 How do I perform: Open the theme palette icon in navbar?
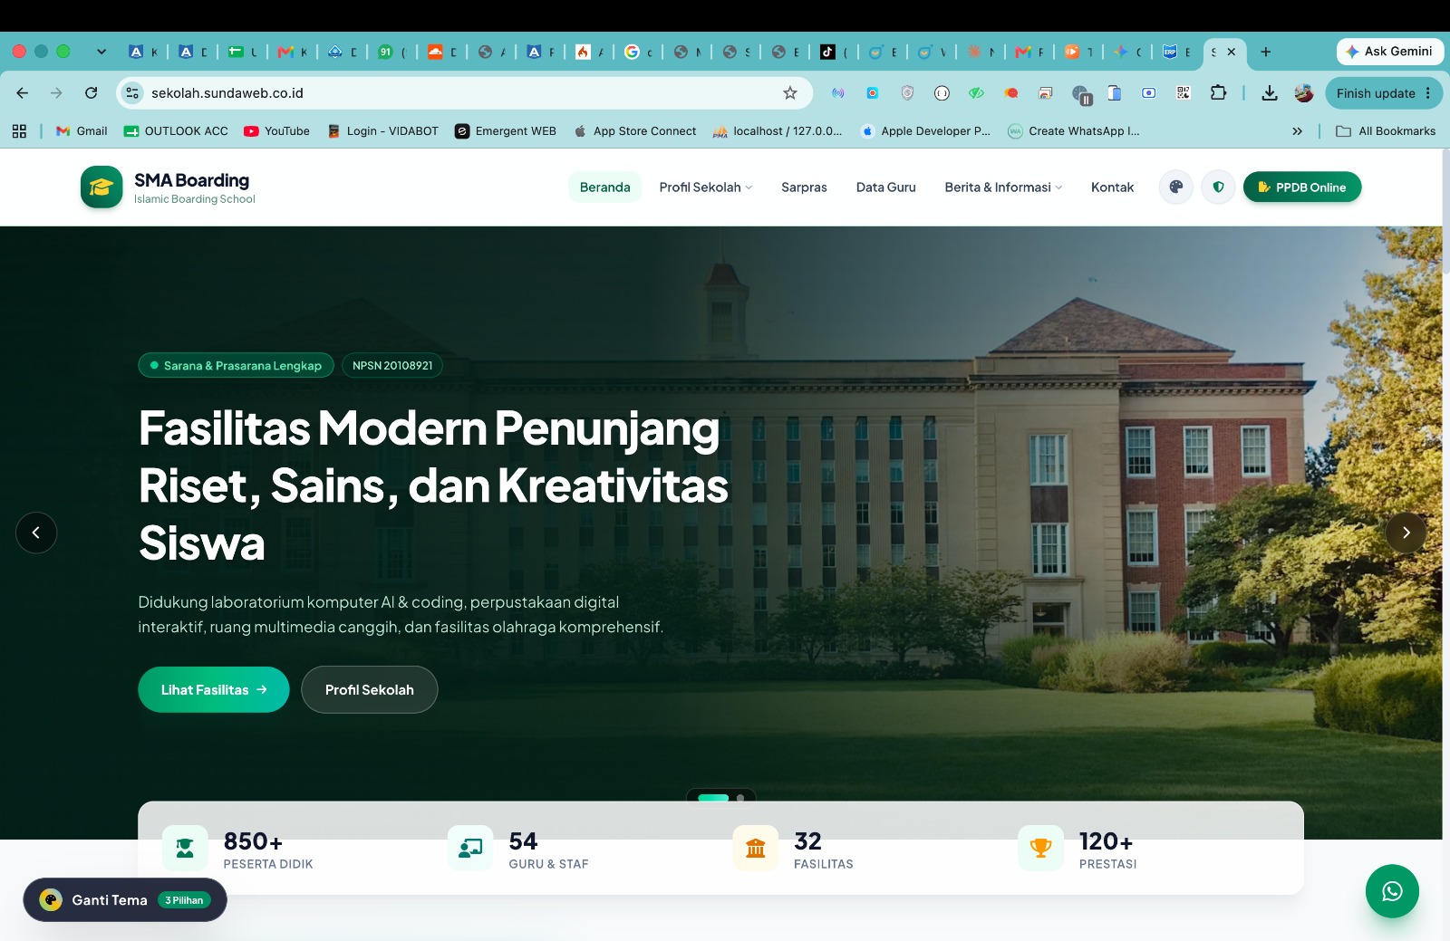[x=1176, y=187]
